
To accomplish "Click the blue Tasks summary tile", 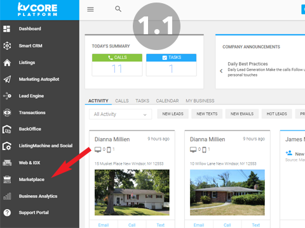I will tap(172, 65).
